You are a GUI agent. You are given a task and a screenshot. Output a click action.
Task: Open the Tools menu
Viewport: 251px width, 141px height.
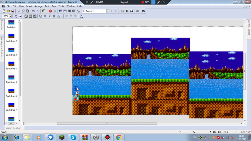[x=61, y=6]
